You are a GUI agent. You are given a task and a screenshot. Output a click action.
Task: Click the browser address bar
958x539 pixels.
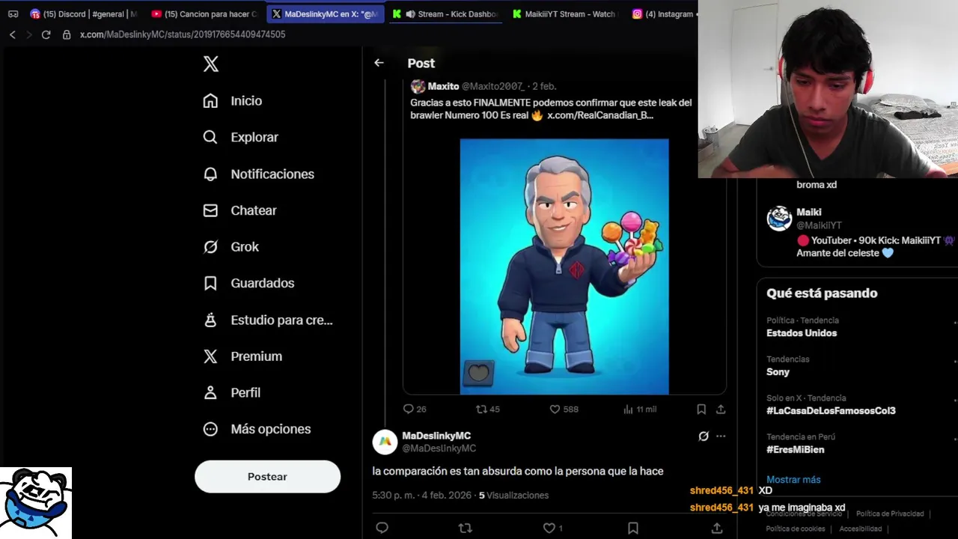tap(374, 34)
